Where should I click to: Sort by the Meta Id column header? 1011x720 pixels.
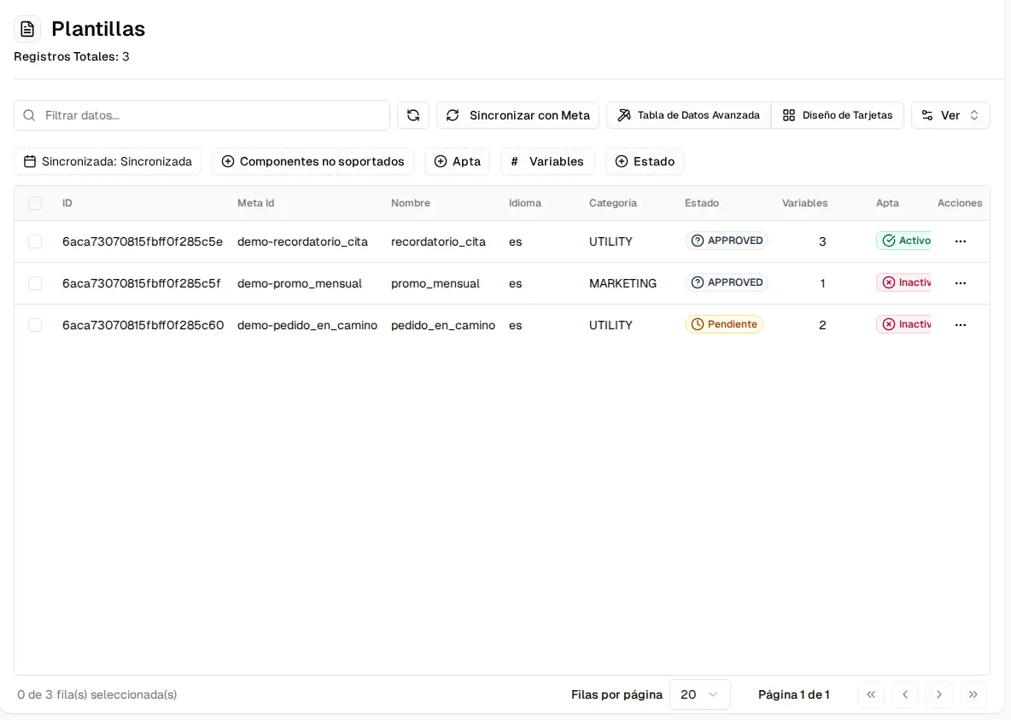pyautogui.click(x=255, y=203)
